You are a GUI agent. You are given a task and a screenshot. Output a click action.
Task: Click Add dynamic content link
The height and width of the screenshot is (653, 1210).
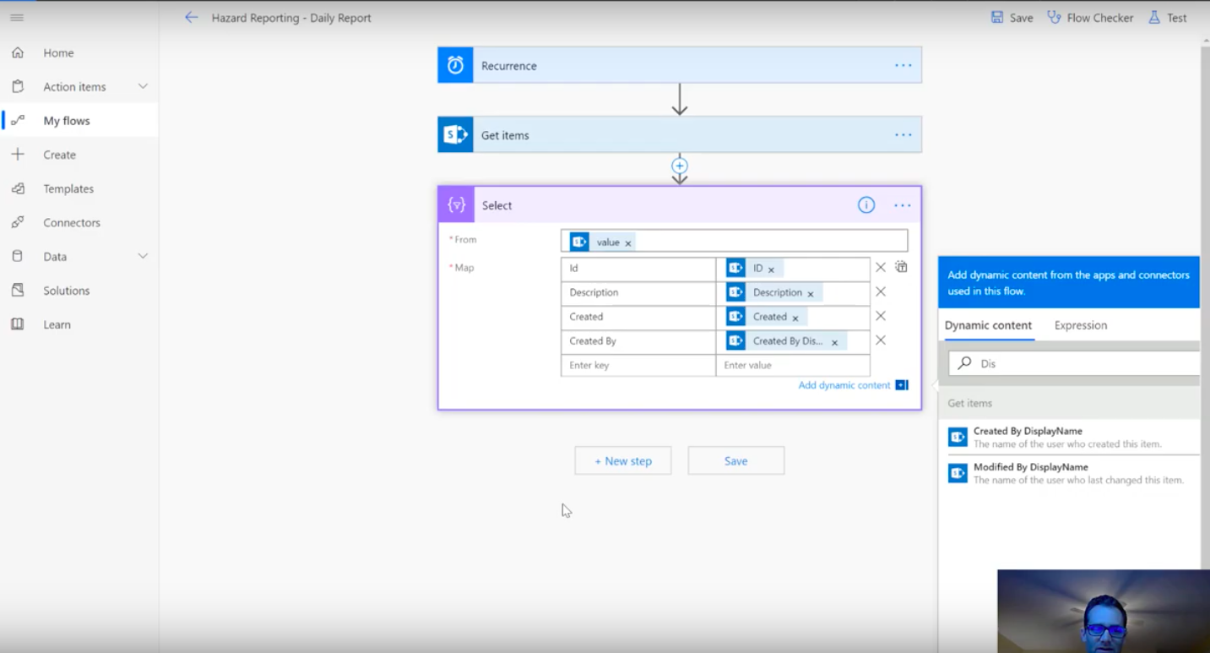pyautogui.click(x=844, y=385)
